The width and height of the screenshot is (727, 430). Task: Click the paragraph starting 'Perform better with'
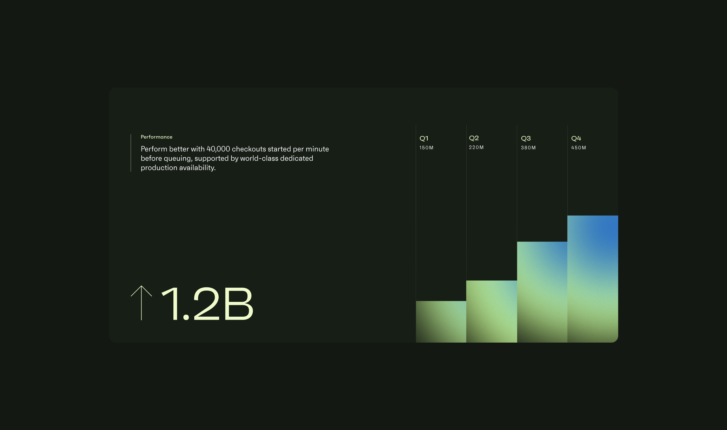click(x=235, y=158)
